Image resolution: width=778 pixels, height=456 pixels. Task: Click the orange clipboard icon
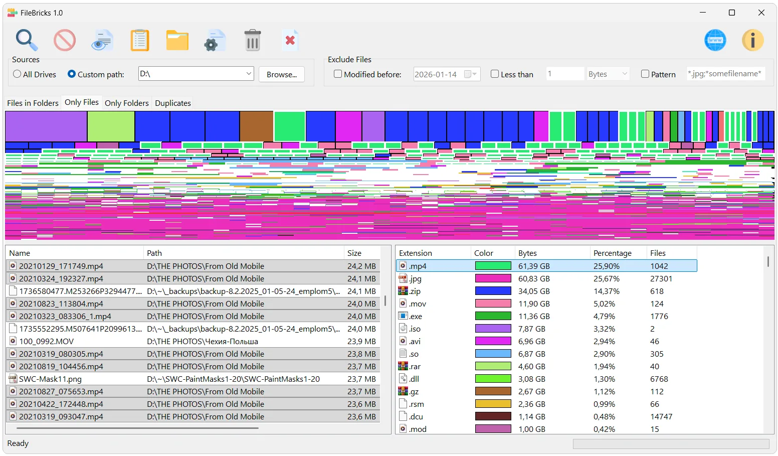[140, 40]
